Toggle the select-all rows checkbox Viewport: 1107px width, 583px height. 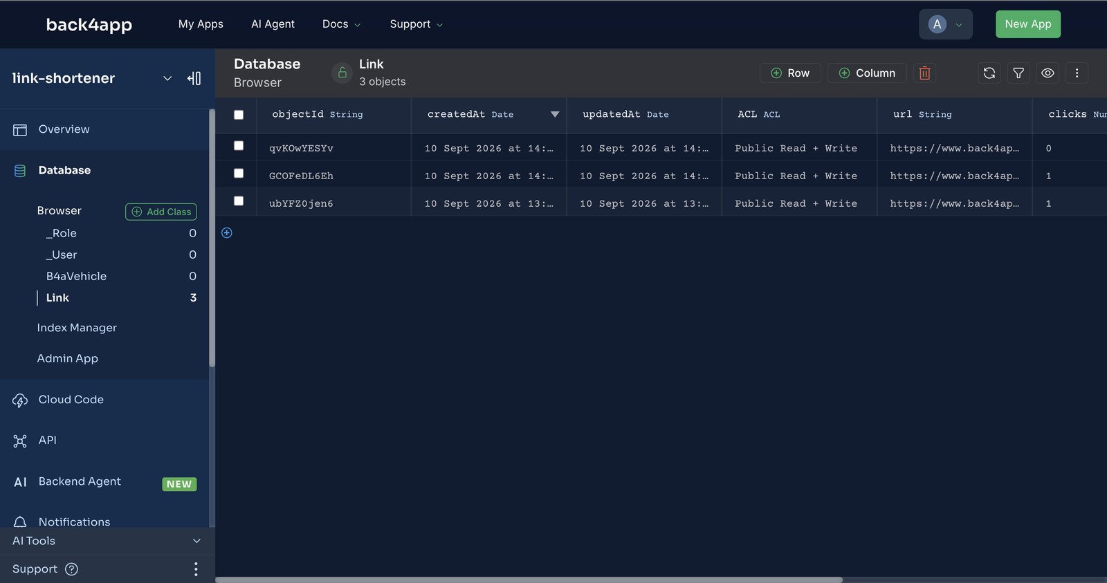pyautogui.click(x=239, y=115)
